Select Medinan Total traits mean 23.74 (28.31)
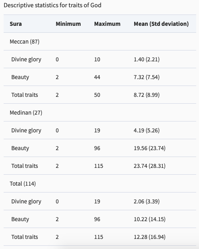Image resolution: width=199 pixels, height=249 pixels. [149, 166]
